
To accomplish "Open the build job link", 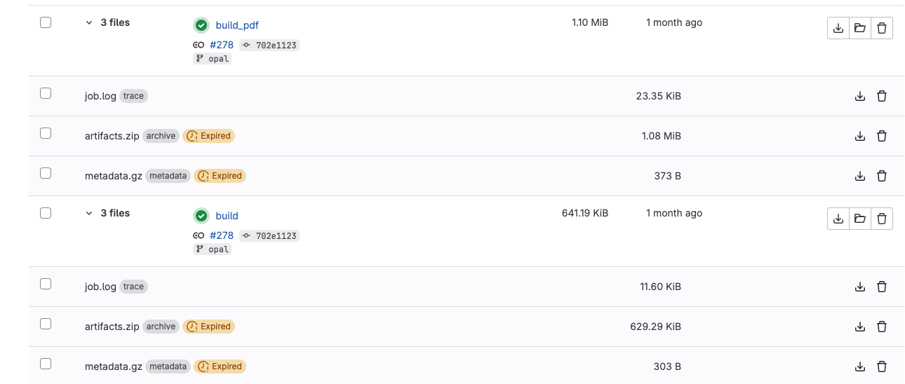I will [x=227, y=216].
